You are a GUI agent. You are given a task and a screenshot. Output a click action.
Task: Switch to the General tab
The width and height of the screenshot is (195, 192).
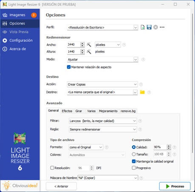[54, 111]
